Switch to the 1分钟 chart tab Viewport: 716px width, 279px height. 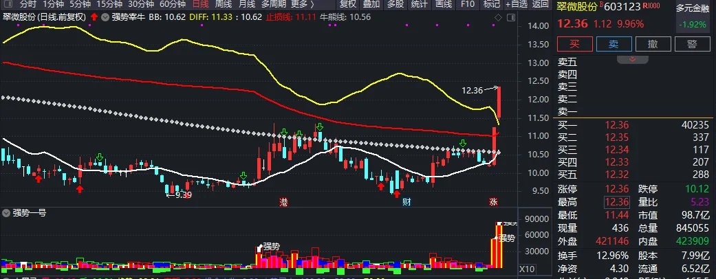coord(53,4)
